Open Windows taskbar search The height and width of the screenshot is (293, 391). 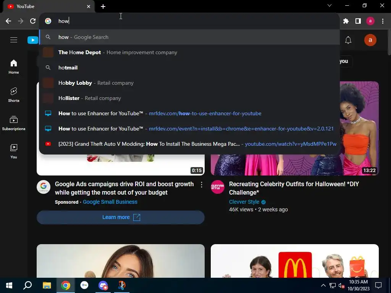coord(27,285)
